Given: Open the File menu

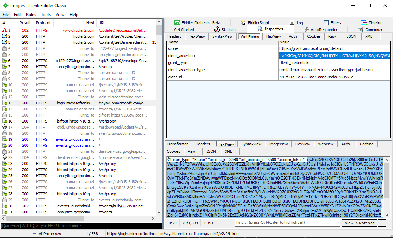Looking at the screenshot, I should [x=5, y=15].
